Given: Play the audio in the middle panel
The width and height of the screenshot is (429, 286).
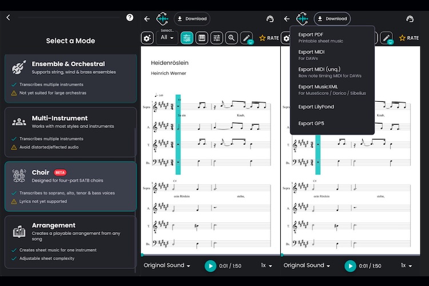Looking at the screenshot, I should click(x=210, y=266).
